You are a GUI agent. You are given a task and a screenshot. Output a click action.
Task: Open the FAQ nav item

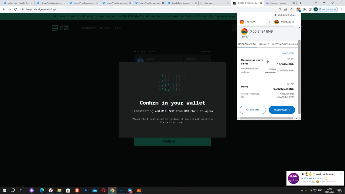(x=118, y=28)
